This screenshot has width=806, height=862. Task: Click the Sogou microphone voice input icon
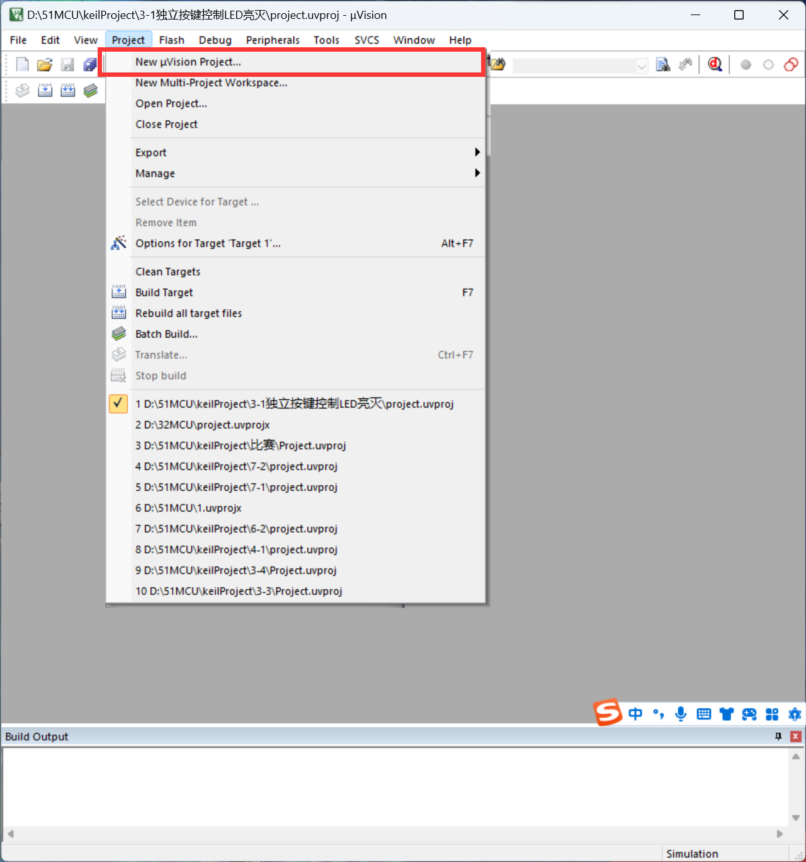(681, 714)
